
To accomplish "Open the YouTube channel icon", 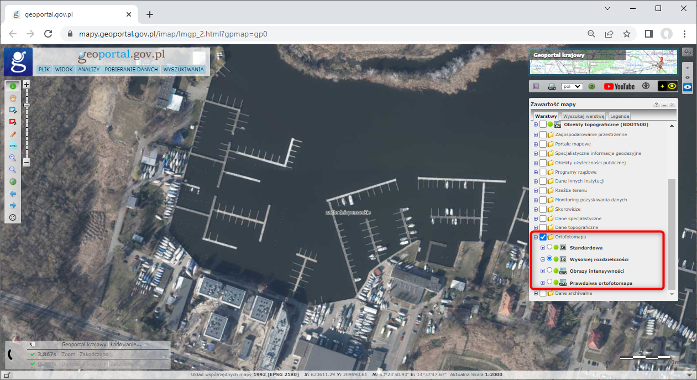I will click(x=619, y=86).
